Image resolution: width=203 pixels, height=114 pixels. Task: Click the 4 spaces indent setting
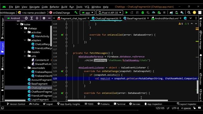186,108
